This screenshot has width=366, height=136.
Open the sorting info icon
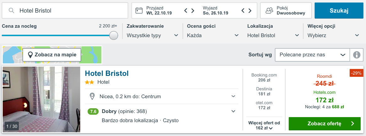[x=357, y=55]
